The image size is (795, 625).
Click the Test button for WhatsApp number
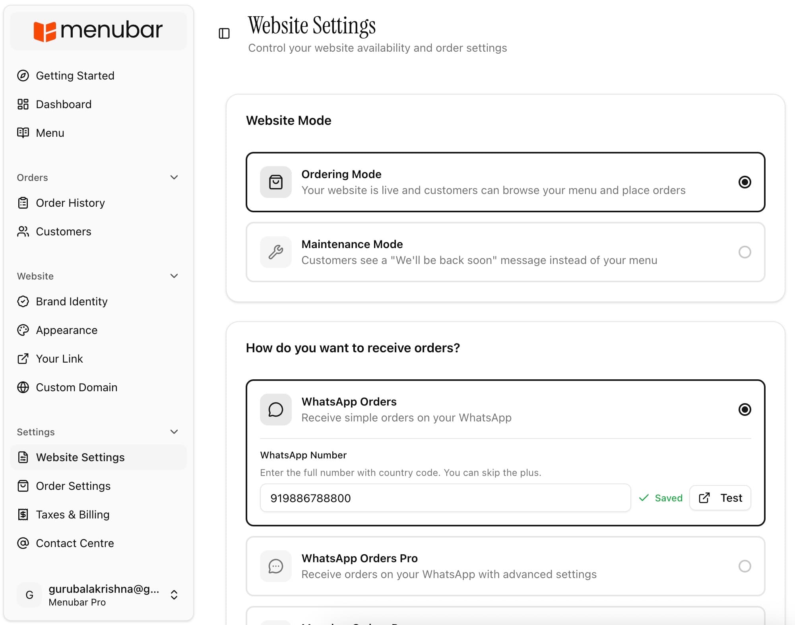(x=720, y=498)
